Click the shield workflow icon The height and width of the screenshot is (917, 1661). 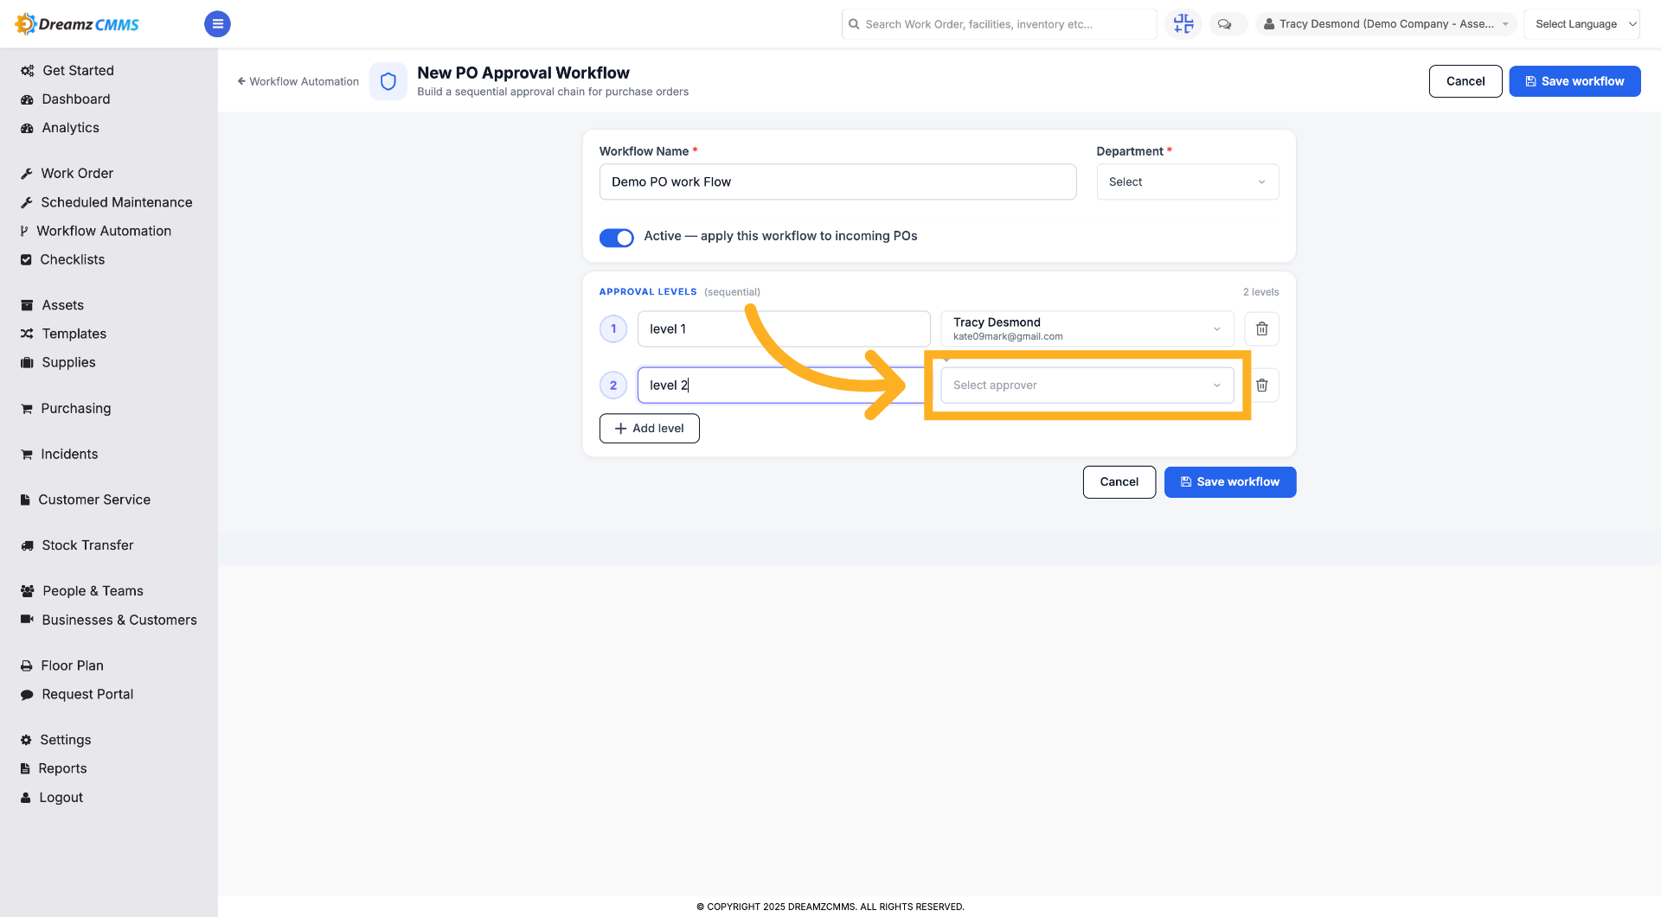pos(388,81)
